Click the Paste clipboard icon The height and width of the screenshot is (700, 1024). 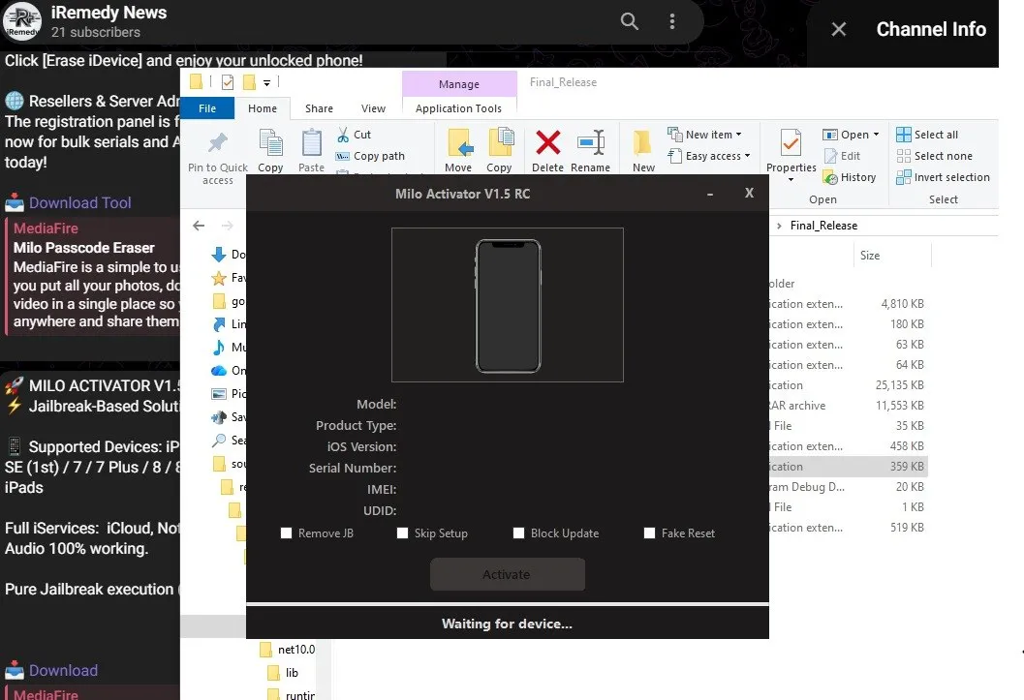pyautogui.click(x=312, y=142)
